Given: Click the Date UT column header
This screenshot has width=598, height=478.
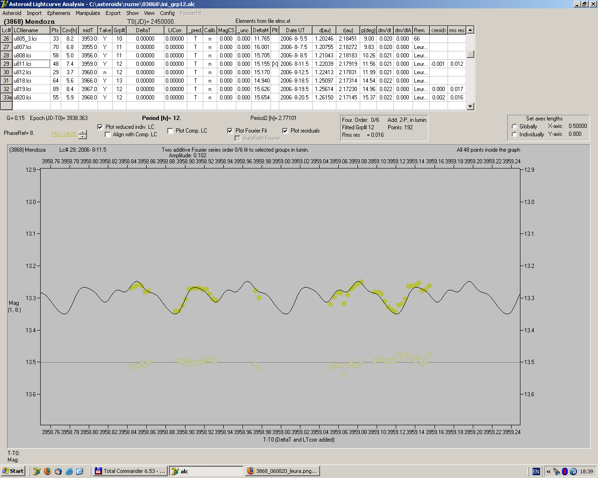Looking at the screenshot, I should (x=295, y=30).
